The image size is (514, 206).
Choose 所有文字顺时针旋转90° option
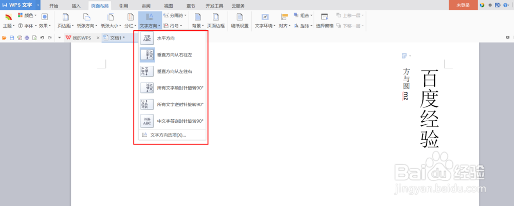click(172, 88)
